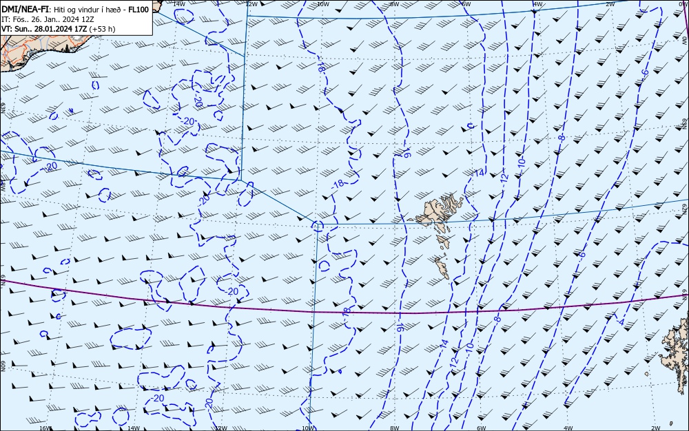Click the 'DMI/NEA-FI' source label

(x=25, y=10)
